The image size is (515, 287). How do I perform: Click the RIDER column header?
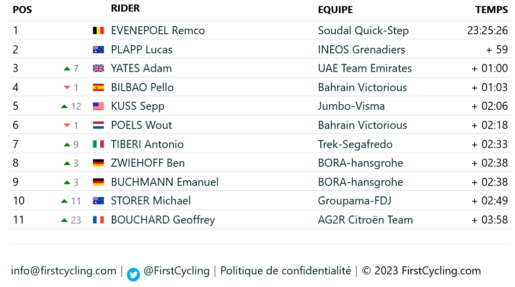(x=125, y=9)
